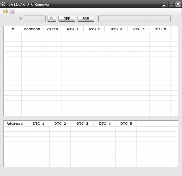
Task: Click the save disk icon in toolbar
Action: [x=12, y=12]
